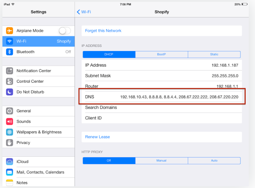This screenshot has width=255, height=188.
Task: Open Notification Center settings
Action: (x=39, y=71)
